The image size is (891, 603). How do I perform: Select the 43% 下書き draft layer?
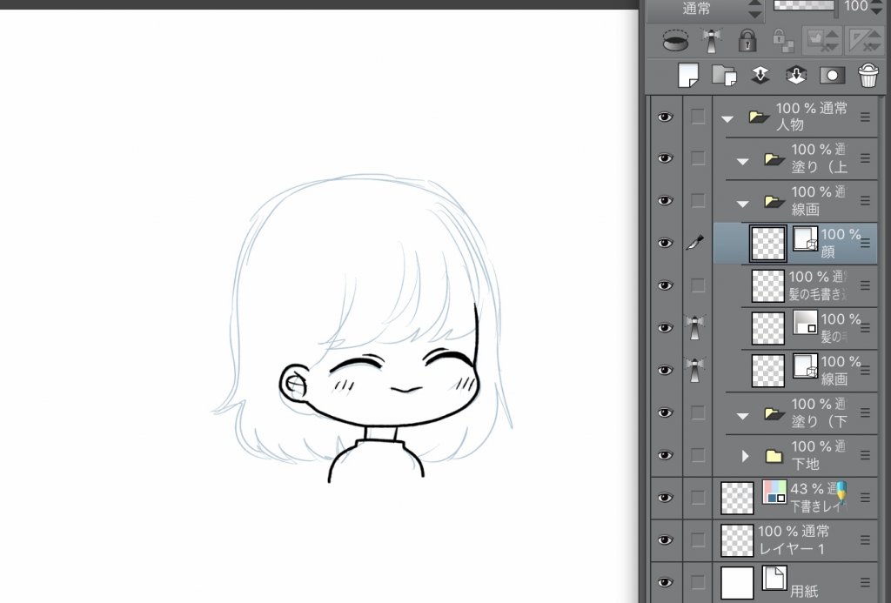815,497
